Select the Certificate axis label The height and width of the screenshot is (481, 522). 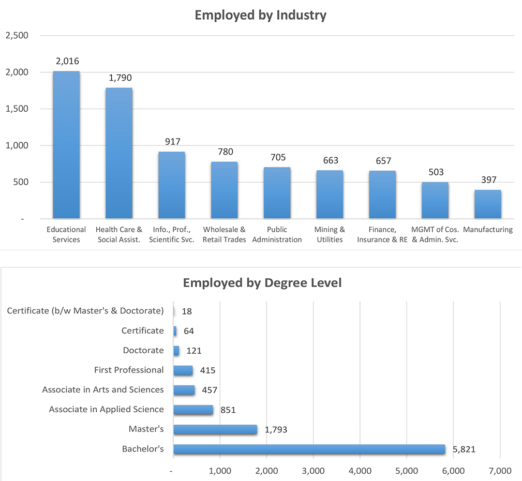click(142, 330)
